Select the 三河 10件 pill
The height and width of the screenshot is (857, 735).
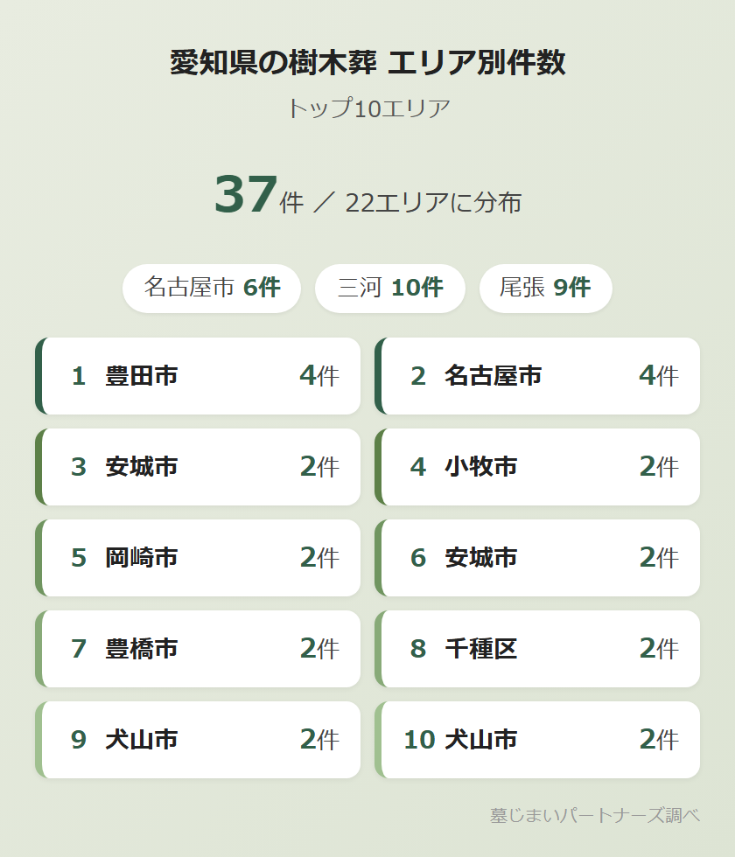pos(390,288)
